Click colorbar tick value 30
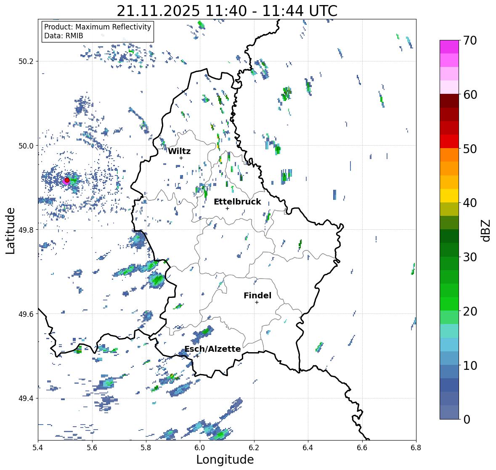The image size is (496, 470). pos(470,257)
